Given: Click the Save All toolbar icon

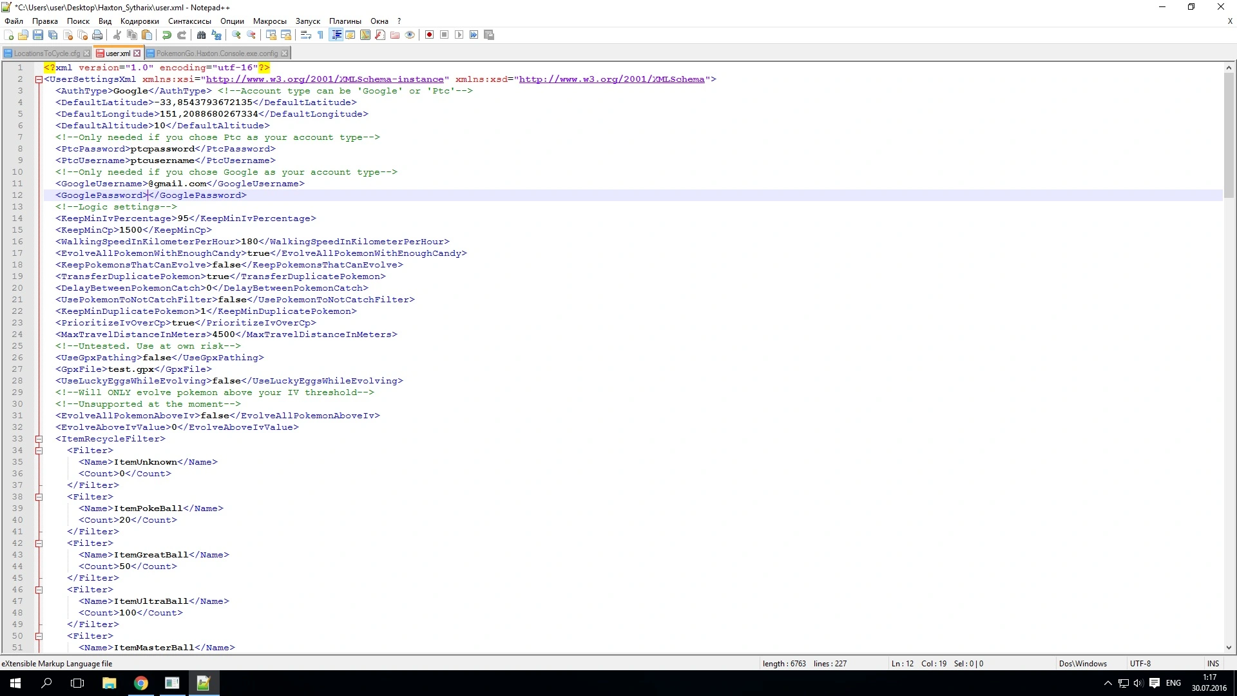Looking at the screenshot, I should click(53, 35).
